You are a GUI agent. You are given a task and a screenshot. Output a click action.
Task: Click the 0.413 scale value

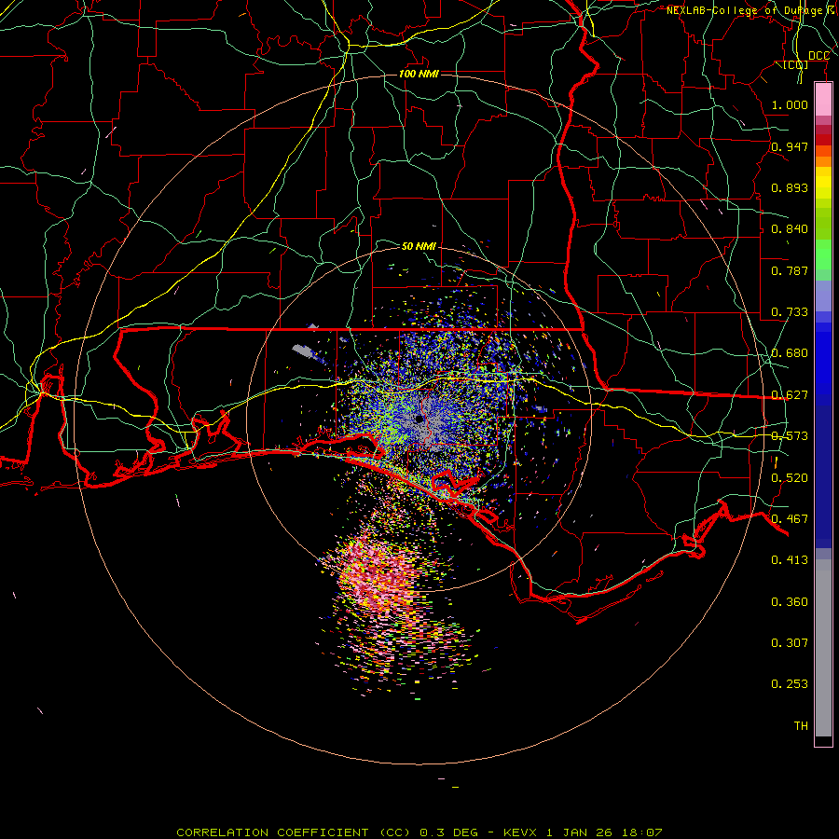coord(790,559)
